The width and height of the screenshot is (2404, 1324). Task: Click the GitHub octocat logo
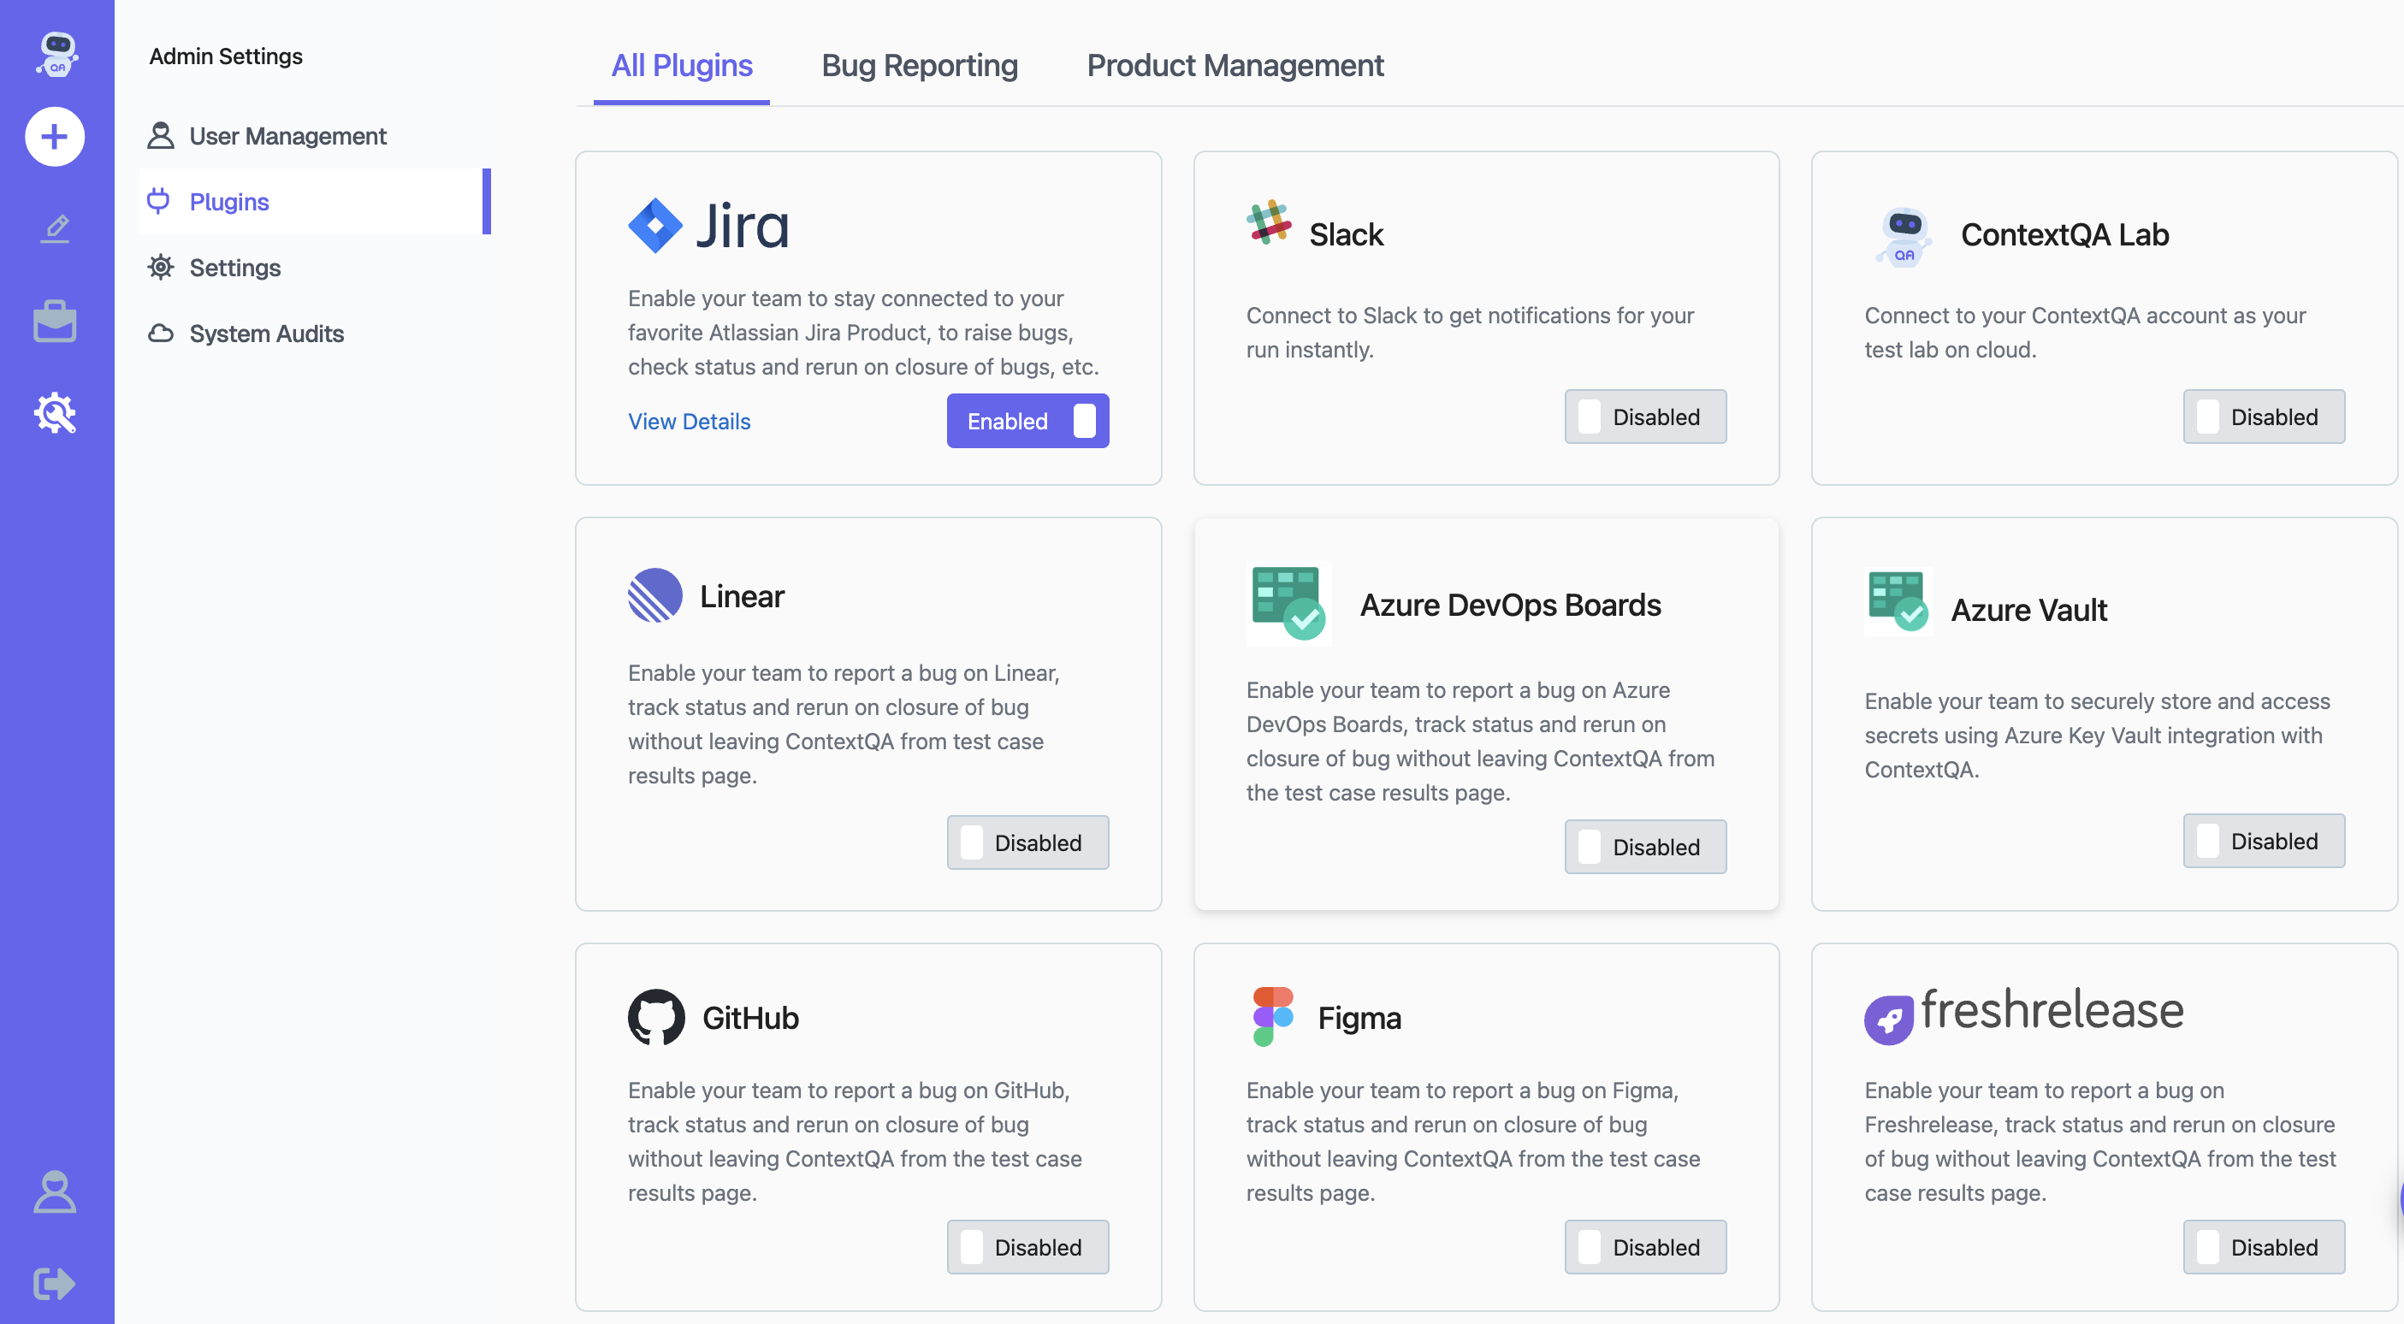click(656, 1017)
